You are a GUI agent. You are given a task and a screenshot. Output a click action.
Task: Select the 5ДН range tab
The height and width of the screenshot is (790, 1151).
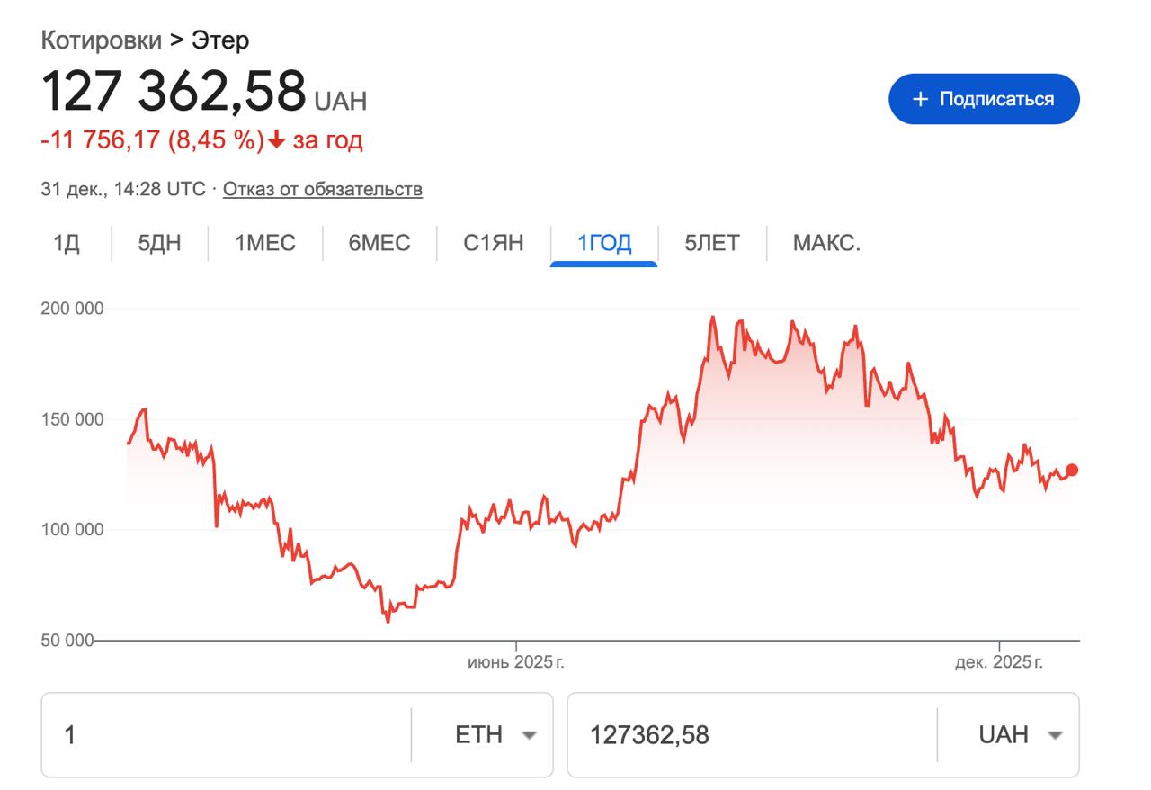click(159, 243)
